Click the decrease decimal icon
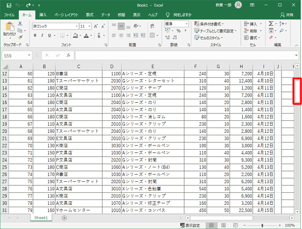The image size is (302, 229). (175, 37)
